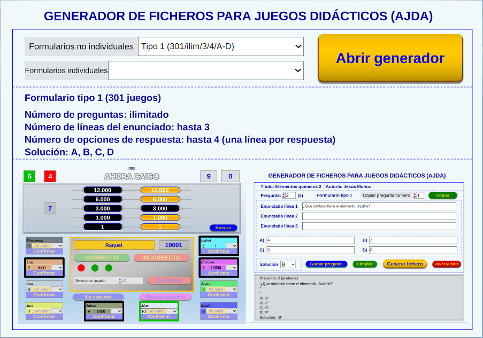
Task: Expand the Formularios individuales combo box
Action: click(x=206, y=70)
